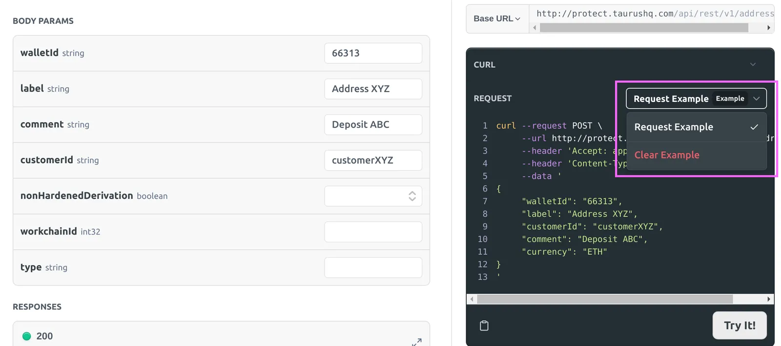Edit the label field Address XYZ
Viewport: 781px width, 346px height.
pos(373,89)
